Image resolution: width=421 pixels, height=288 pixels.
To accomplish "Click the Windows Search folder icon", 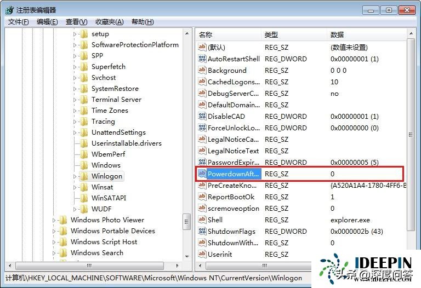I will (x=63, y=253).
